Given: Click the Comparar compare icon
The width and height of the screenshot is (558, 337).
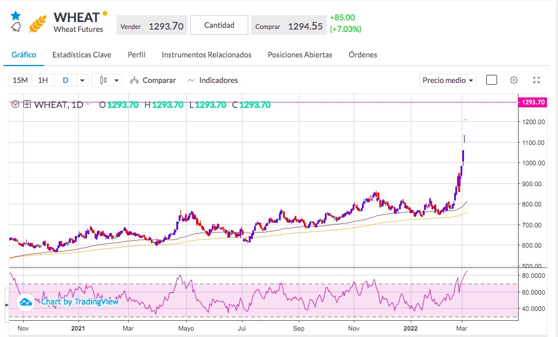Looking at the screenshot, I should pyautogui.click(x=134, y=81).
